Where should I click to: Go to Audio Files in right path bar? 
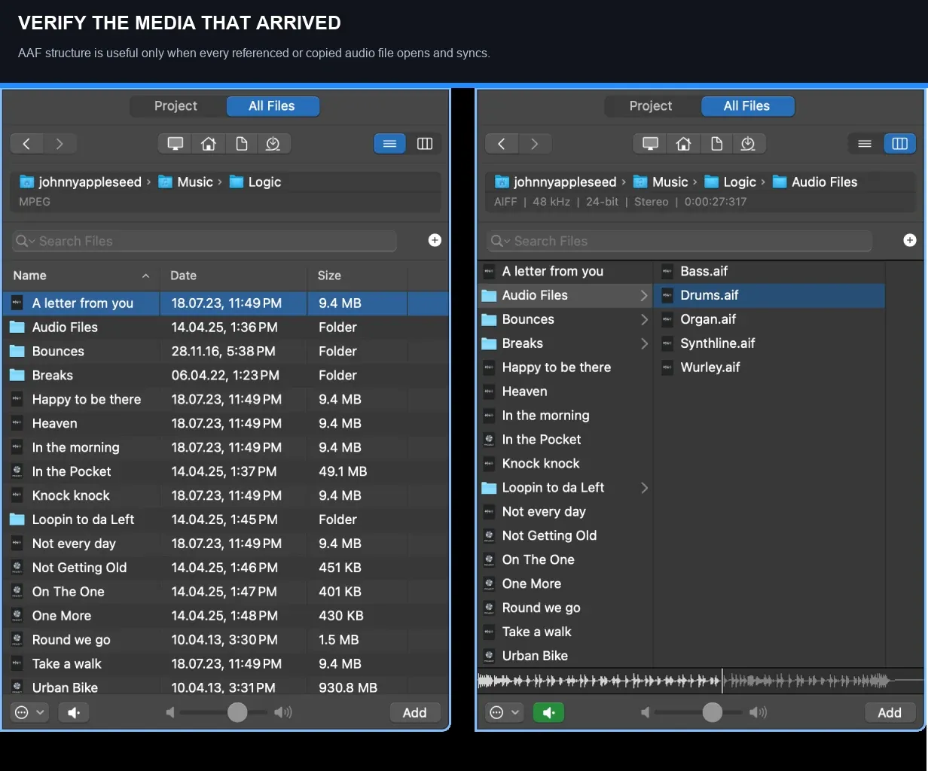[815, 181]
